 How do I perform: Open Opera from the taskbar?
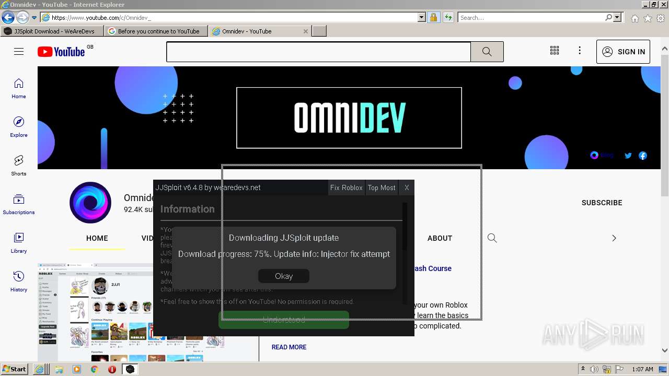point(112,369)
